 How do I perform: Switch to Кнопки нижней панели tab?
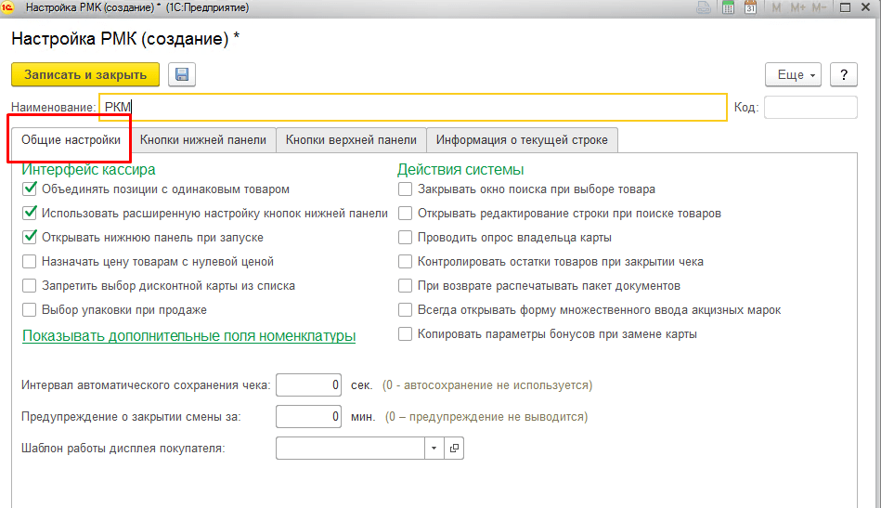pyautogui.click(x=203, y=140)
